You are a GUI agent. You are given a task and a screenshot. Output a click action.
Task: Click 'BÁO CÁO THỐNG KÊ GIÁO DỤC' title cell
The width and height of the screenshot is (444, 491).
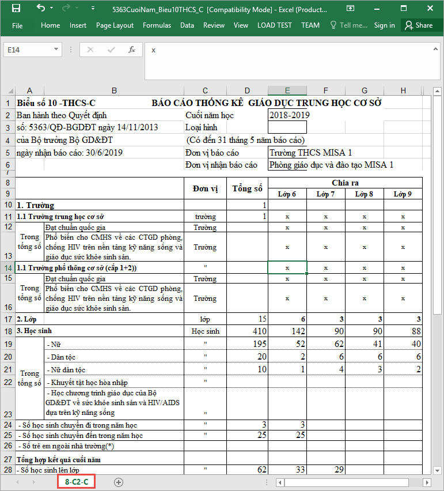pyautogui.click(x=266, y=103)
